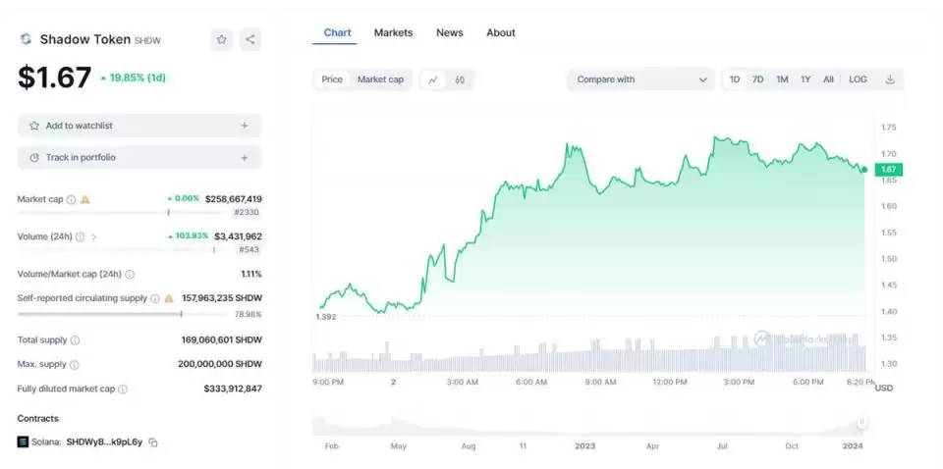Expand Volume (24h) chevron arrow
The image size is (943, 469).
click(x=94, y=236)
